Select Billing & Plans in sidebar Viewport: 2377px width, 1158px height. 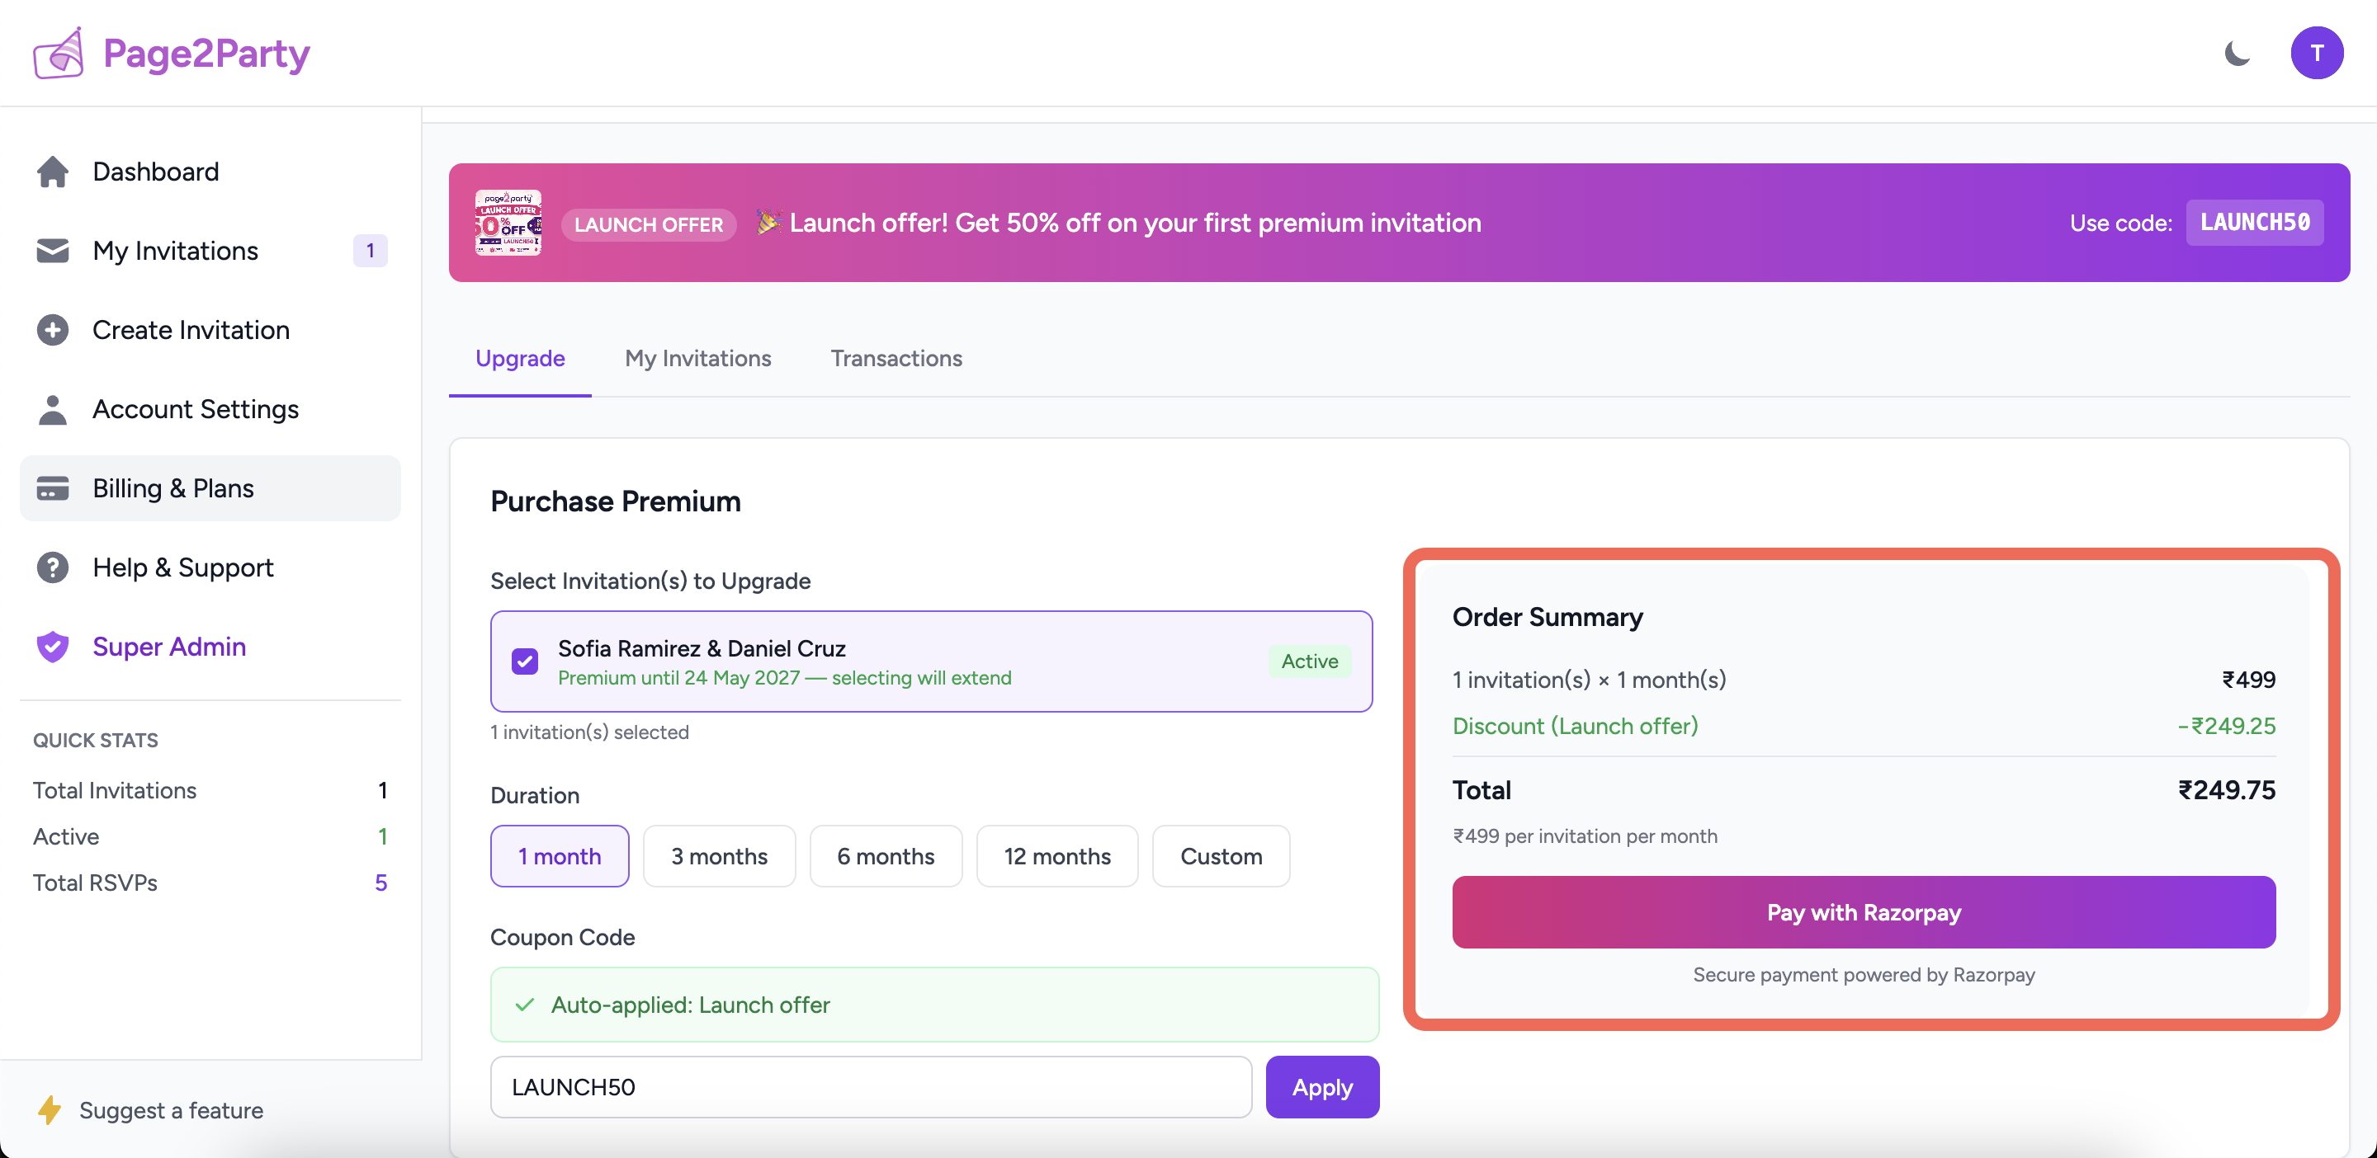coord(210,488)
